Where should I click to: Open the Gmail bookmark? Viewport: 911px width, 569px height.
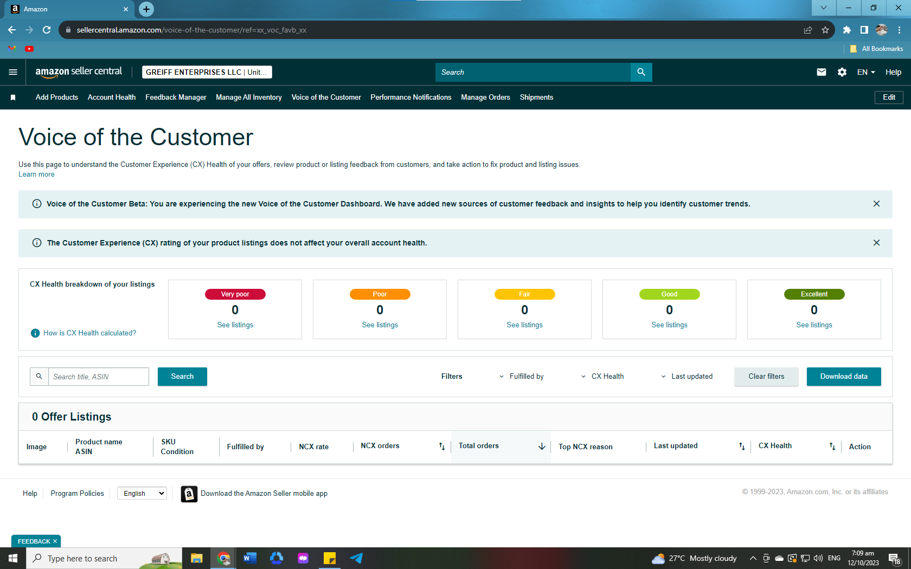pyautogui.click(x=12, y=49)
